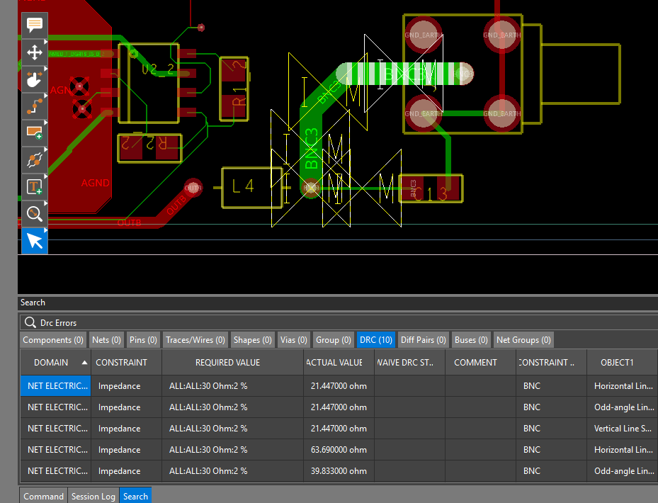Click the Add Shape tool
Viewport: 658px width, 503px height.
coord(34,132)
